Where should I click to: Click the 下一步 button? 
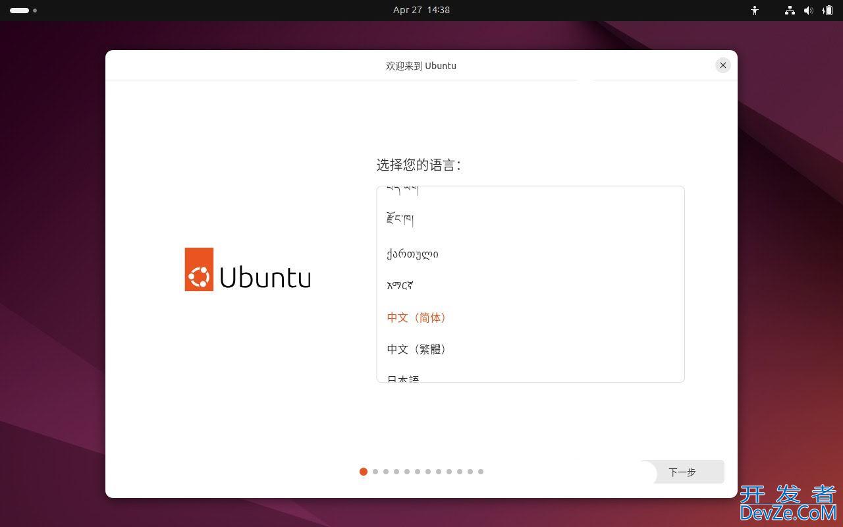682,472
